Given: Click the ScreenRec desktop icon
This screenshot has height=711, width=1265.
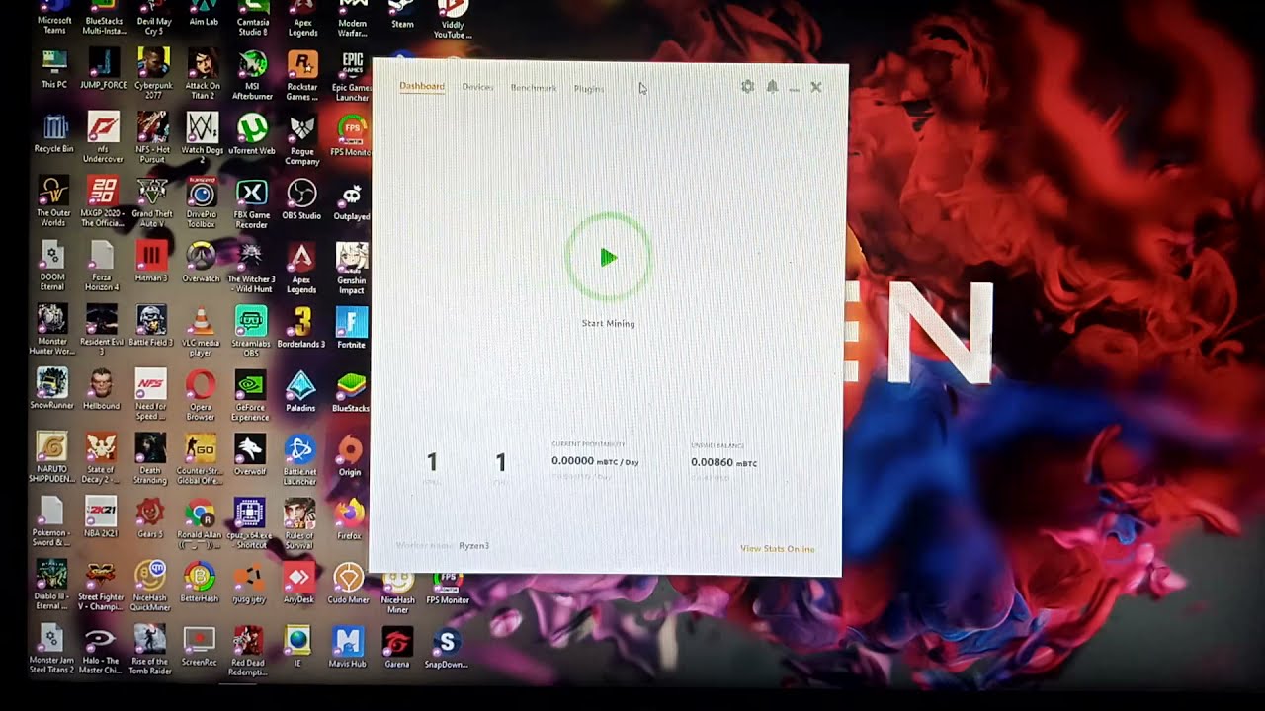Looking at the screenshot, I should 200,646.
